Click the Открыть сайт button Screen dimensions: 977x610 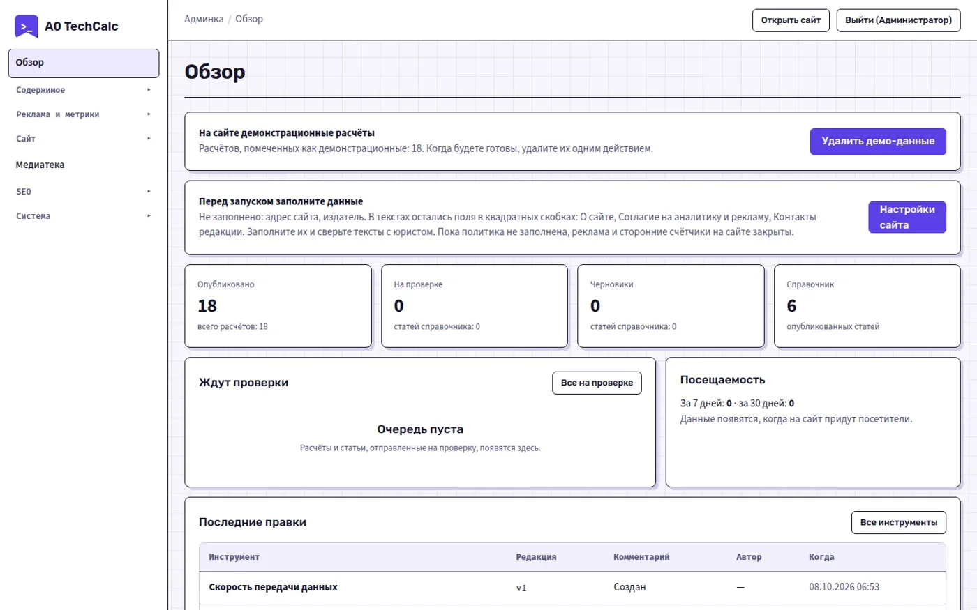click(791, 20)
